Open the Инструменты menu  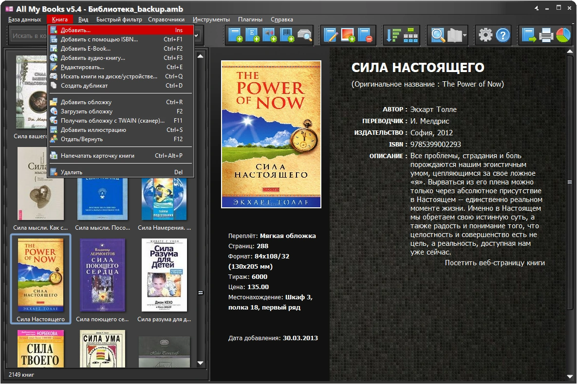pos(211,19)
